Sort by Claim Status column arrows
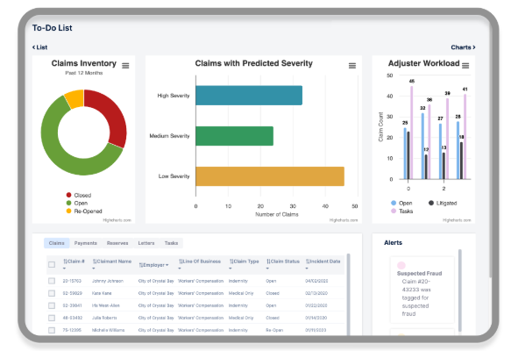 point(268,261)
